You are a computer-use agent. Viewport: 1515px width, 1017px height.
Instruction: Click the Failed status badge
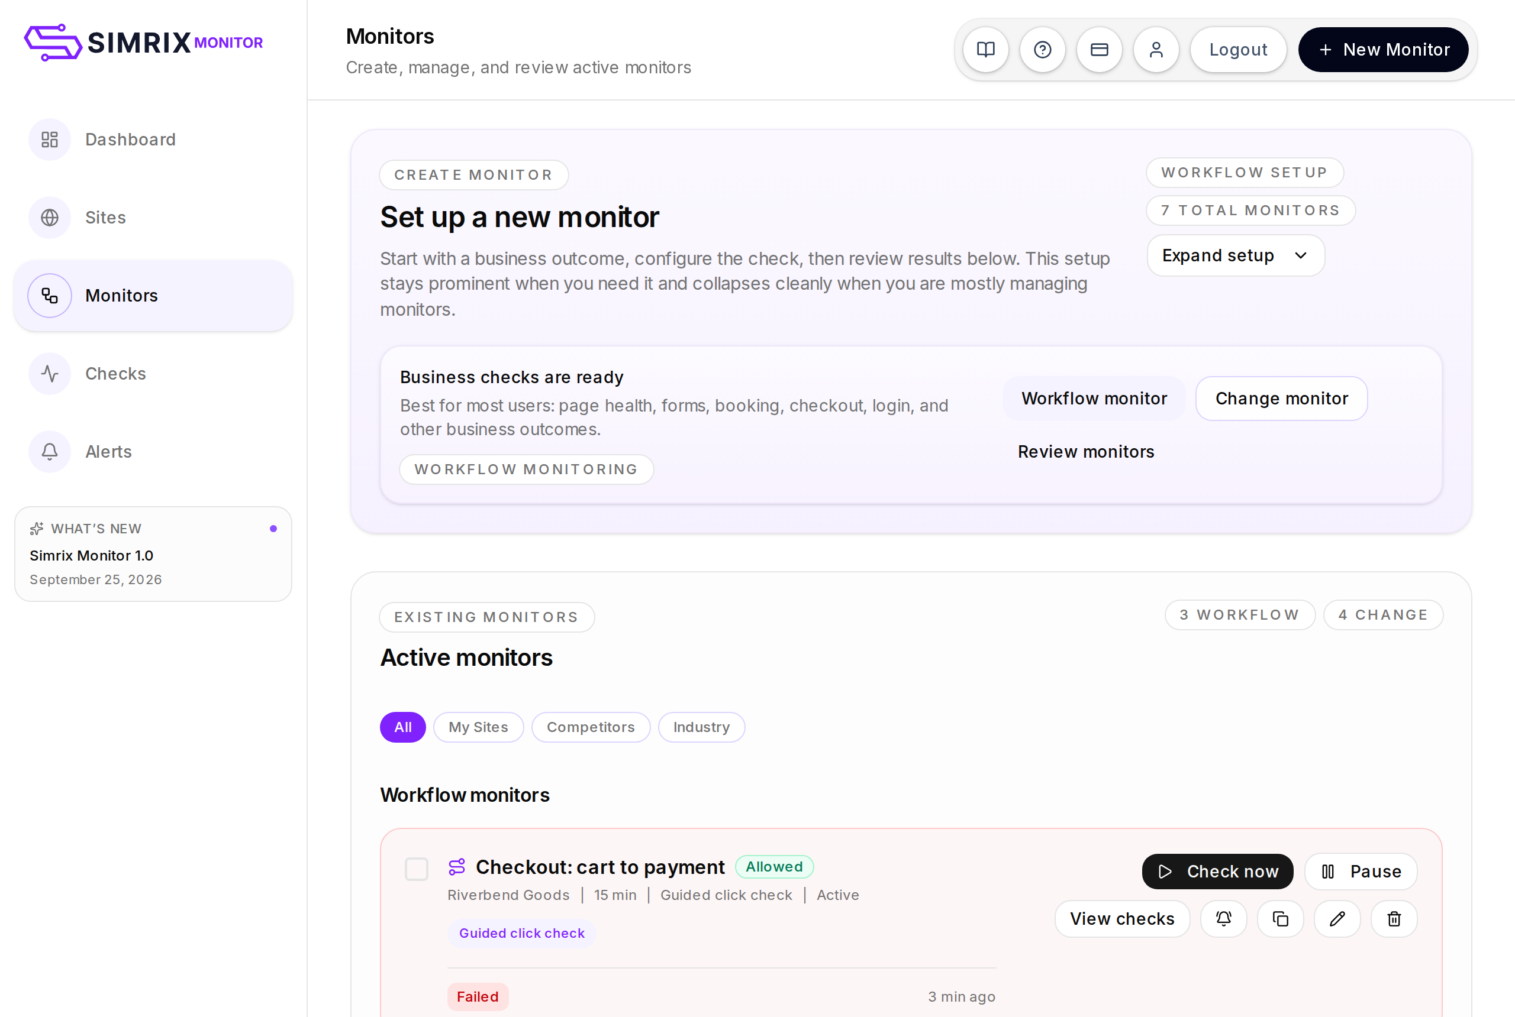point(478,997)
